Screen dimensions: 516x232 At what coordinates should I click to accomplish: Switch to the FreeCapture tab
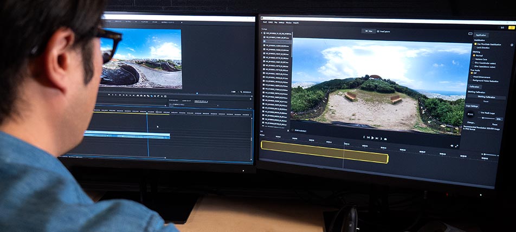coord(383,31)
